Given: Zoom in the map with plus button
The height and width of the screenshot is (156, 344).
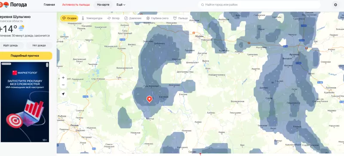Looking at the screenshot, I should coord(63,78).
